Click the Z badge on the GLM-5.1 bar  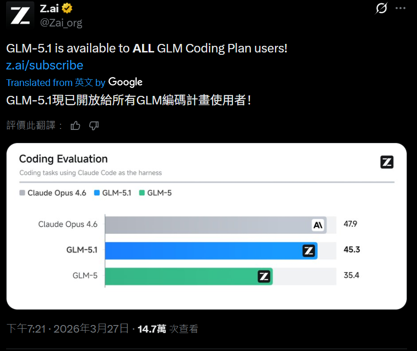(x=309, y=251)
